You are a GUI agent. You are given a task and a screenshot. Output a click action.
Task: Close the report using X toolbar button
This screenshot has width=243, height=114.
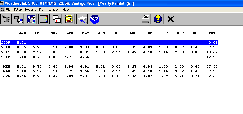(x=171, y=19)
